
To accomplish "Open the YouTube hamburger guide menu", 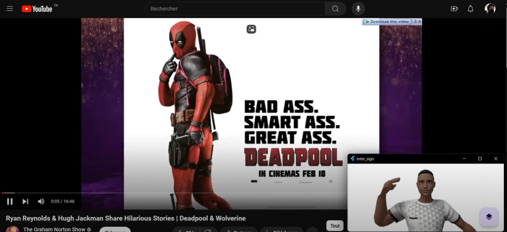I will click(10, 9).
